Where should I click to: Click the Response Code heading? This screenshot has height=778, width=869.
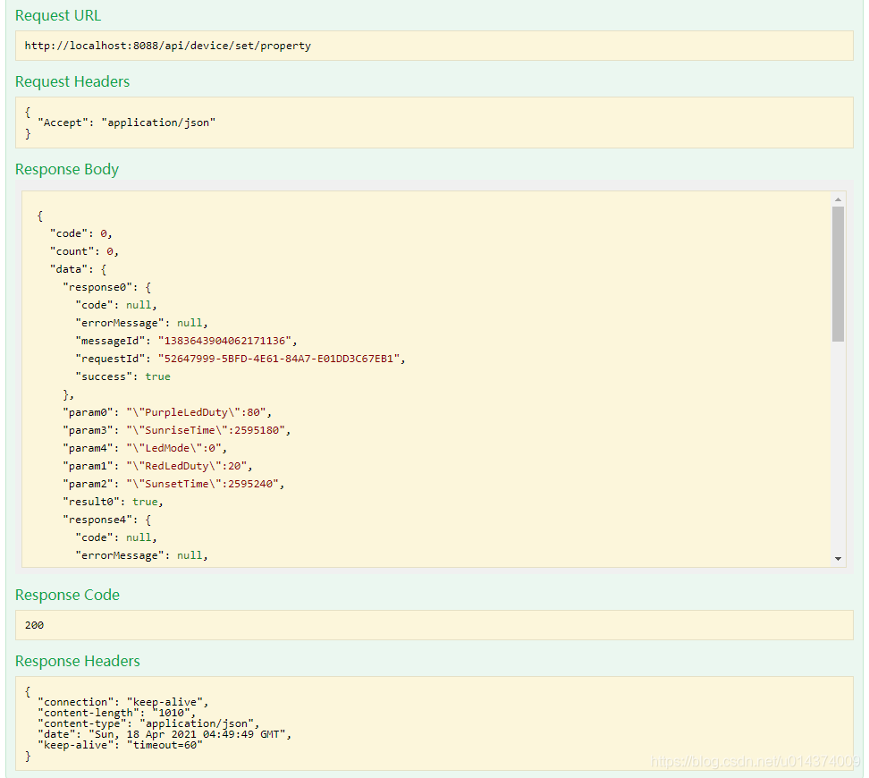pos(68,595)
